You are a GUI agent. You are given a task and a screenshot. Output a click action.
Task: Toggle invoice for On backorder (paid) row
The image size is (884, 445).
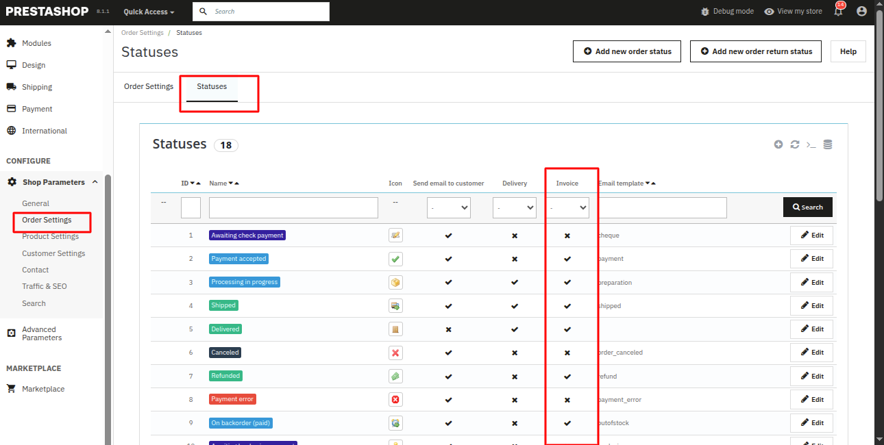(x=567, y=423)
